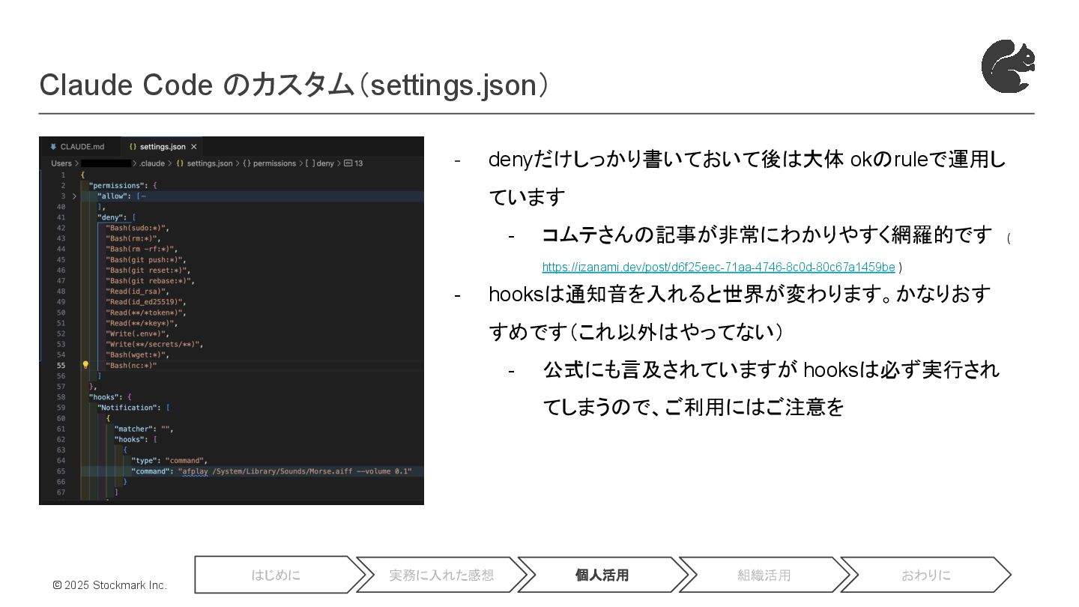Click the redacted username breadcrumb segment

click(x=106, y=163)
